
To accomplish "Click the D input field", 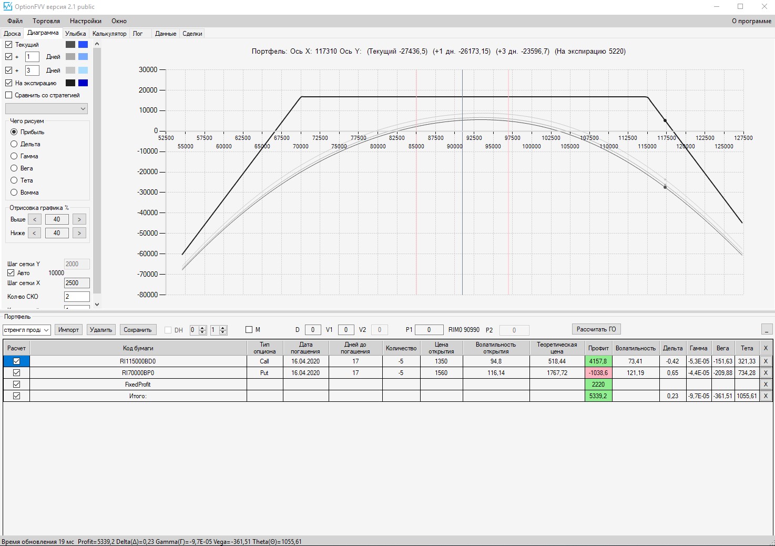I will 313,330.
